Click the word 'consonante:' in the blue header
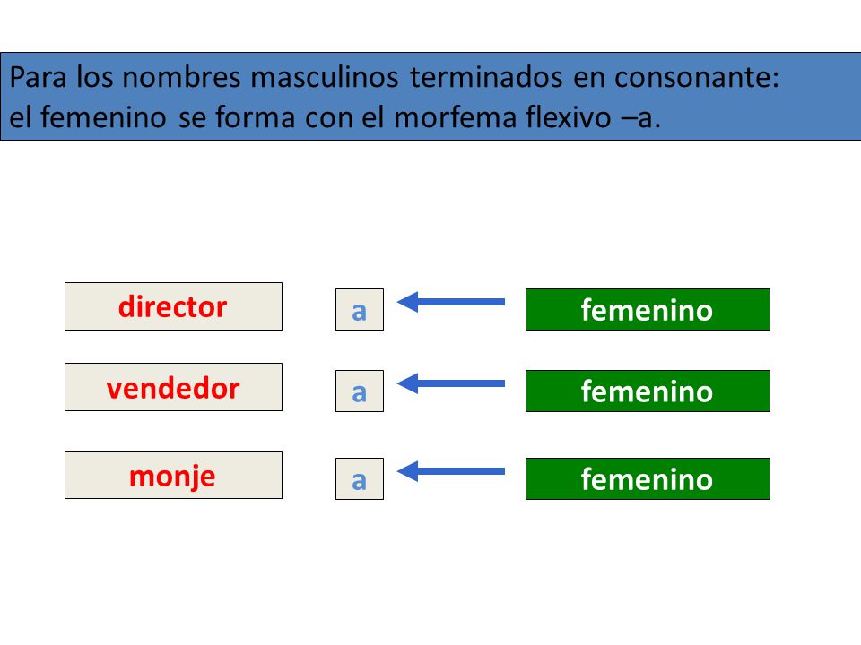 (x=697, y=77)
